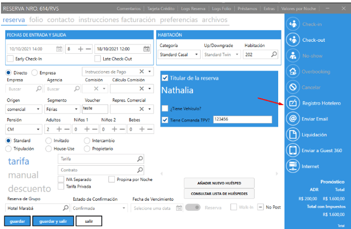
Task: Click the Enviar Email icon
Action: [x=293, y=119]
